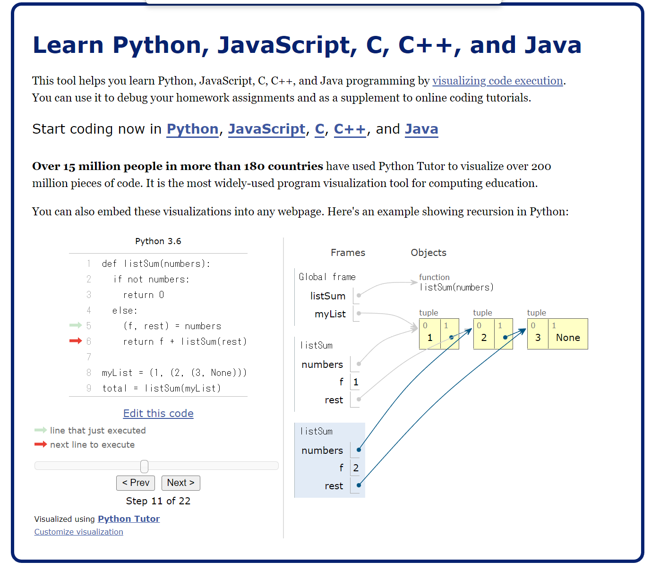Click the myList pointer dot in Global frame
The width and height of the screenshot is (651, 570).
point(359,313)
